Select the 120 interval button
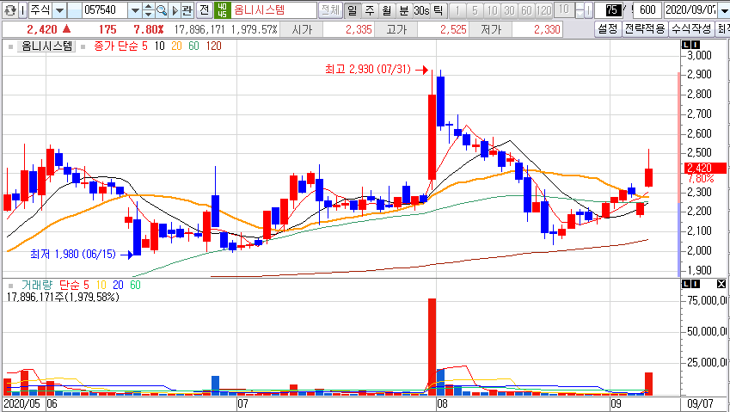 (543, 9)
